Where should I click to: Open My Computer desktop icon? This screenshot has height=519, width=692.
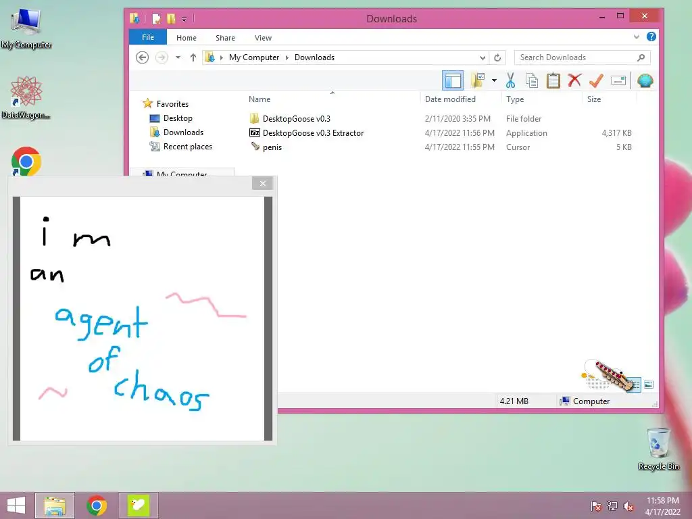coord(26,28)
